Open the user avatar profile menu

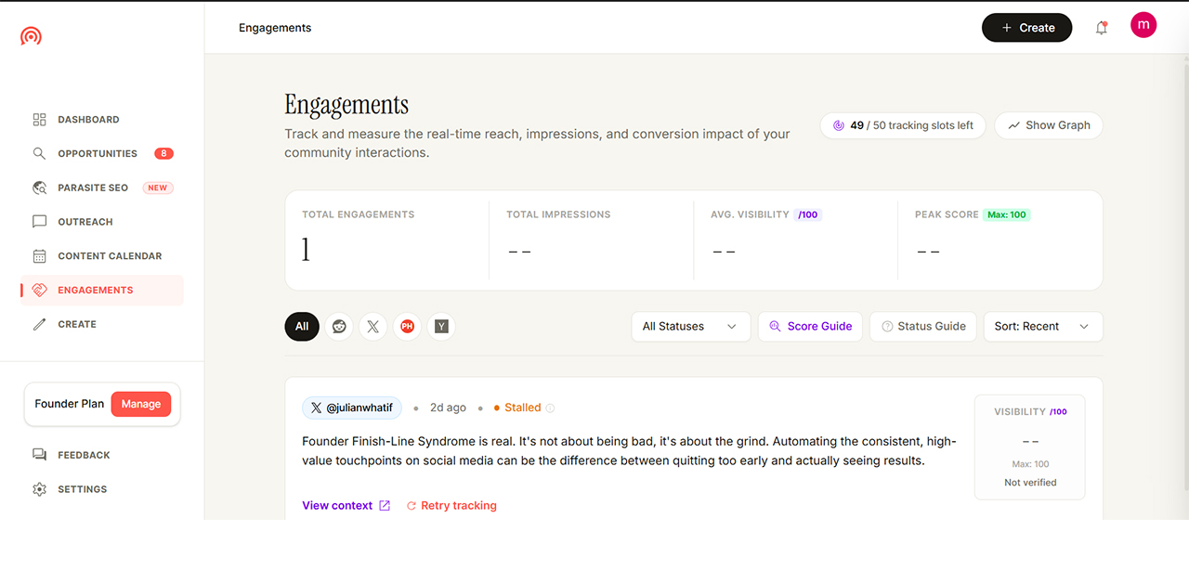(1143, 25)
